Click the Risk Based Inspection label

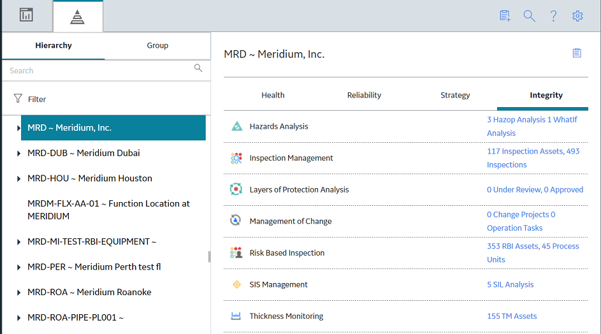pyautogui.click(x=287, y=252)
